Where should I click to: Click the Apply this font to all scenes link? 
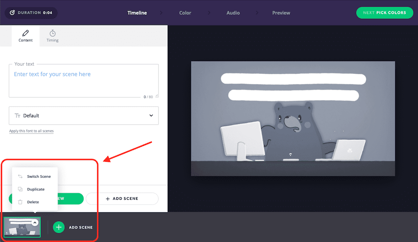click(31, 131)
